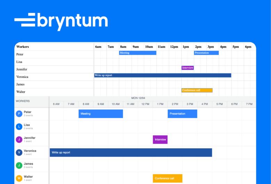This screenshot has height=184, width=271.
Task: Click the Workers column header in top grid
Action: click(54, 47)
